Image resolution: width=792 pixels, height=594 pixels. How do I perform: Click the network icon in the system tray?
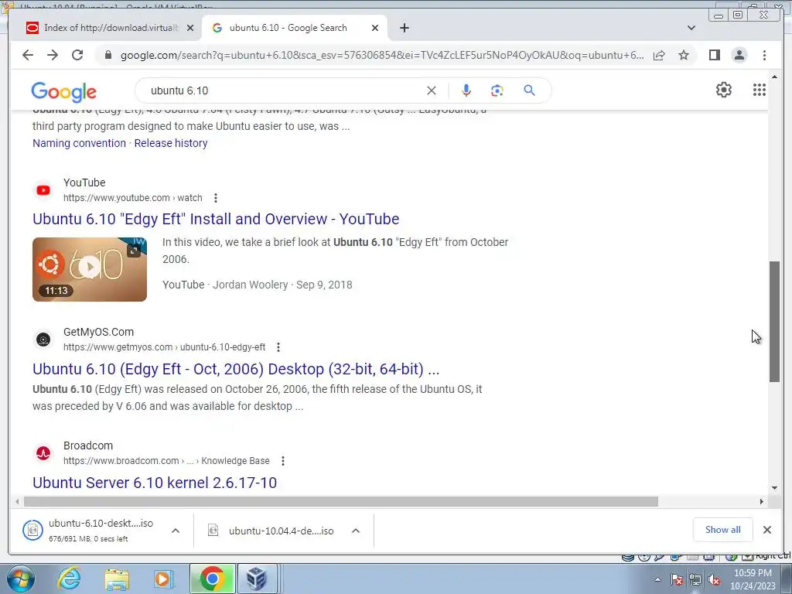(x=695, y=580)
